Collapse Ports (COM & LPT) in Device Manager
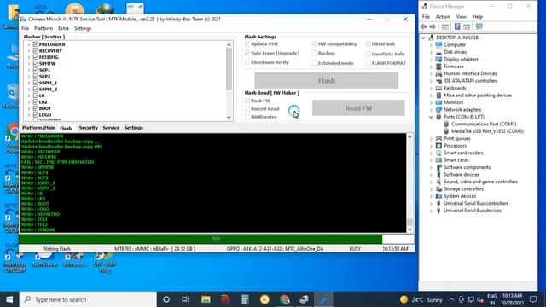This screenshot has width=546, height=307. 431,117
